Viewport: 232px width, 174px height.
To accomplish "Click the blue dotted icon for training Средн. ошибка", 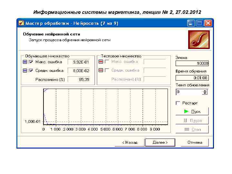I will (25, 71).
